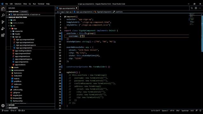Screen dimensions: 203x114
Task: Open main.ts file
Action: tap(16, 79)
